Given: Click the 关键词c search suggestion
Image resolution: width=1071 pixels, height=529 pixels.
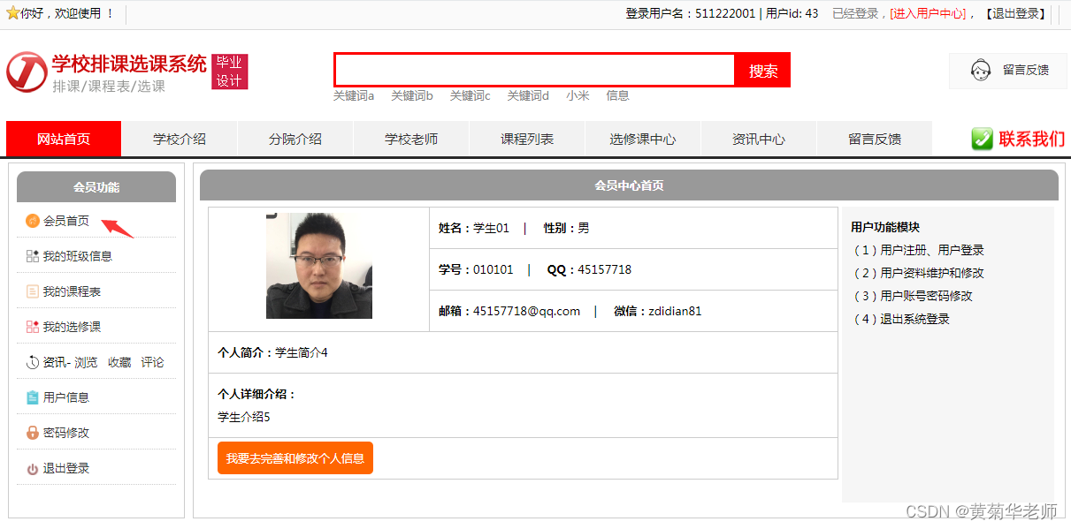Looking at the screenshot, I should click(470, 95).
